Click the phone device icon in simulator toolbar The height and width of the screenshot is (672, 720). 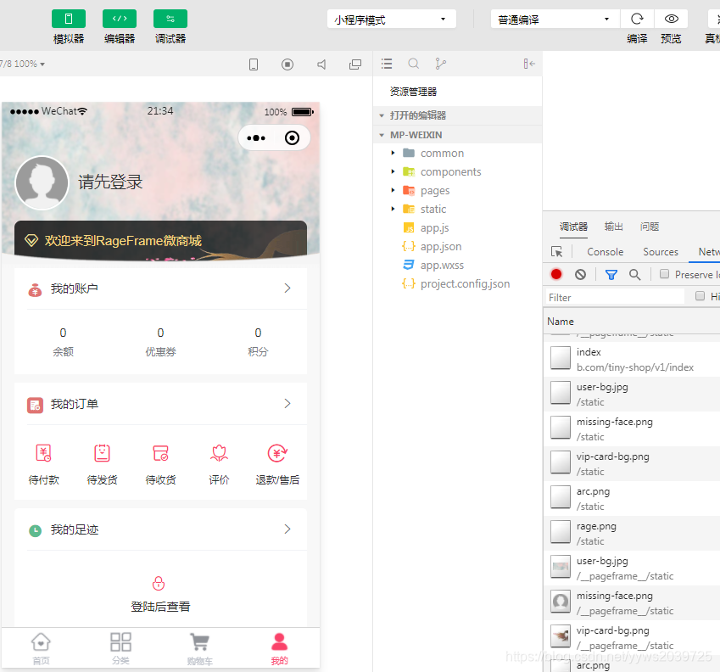point(254,64)
